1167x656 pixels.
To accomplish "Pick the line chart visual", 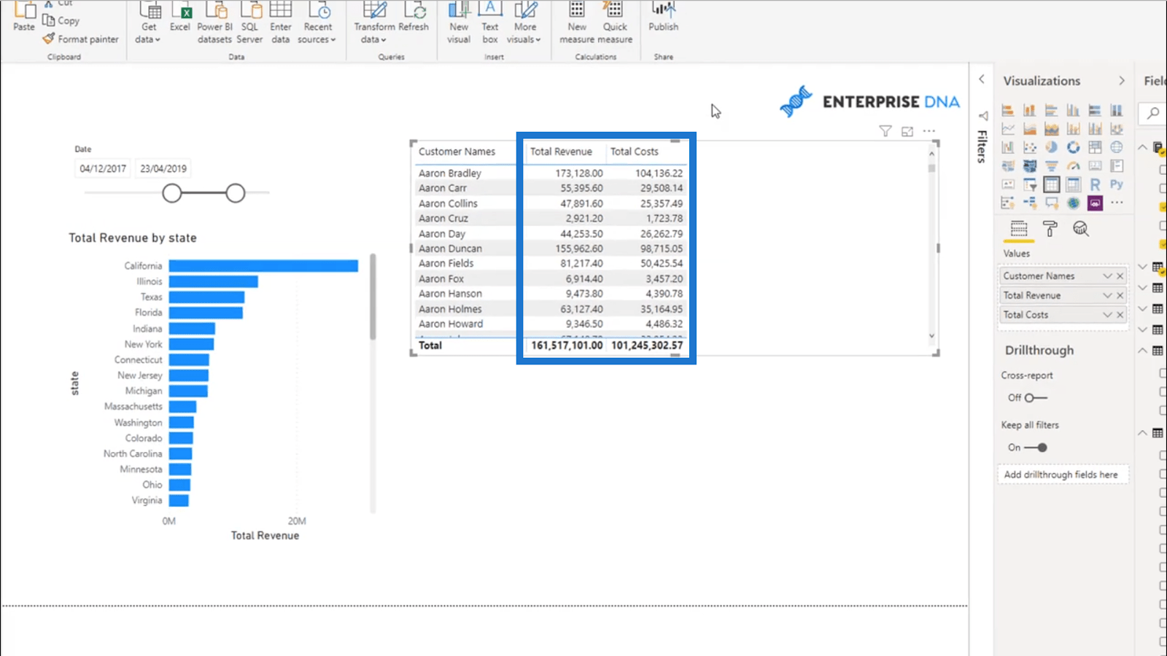I will coord(1008,129).
